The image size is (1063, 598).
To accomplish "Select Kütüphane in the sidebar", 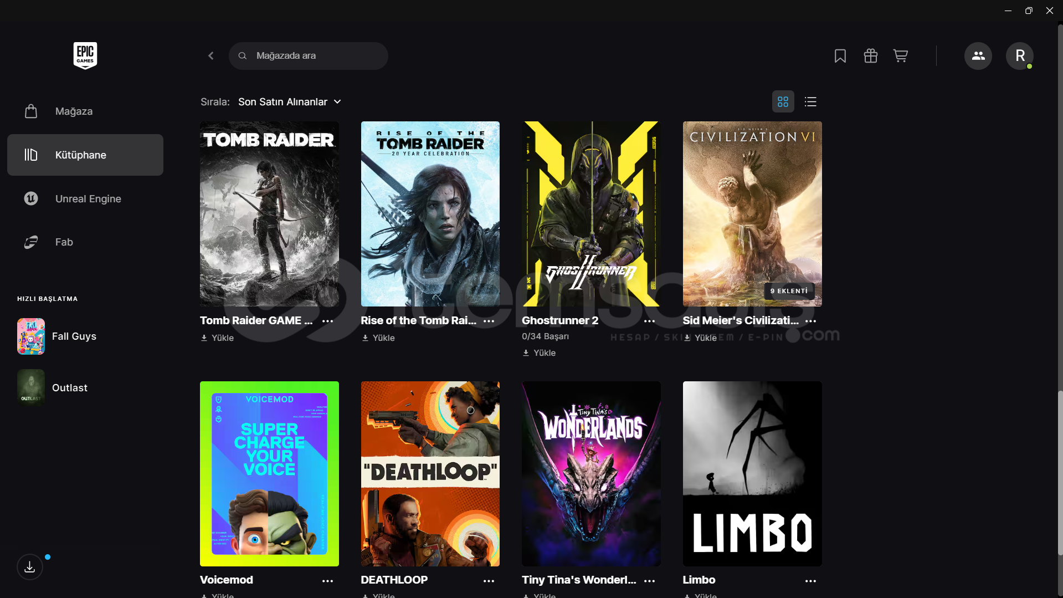I will coord(85,155).
